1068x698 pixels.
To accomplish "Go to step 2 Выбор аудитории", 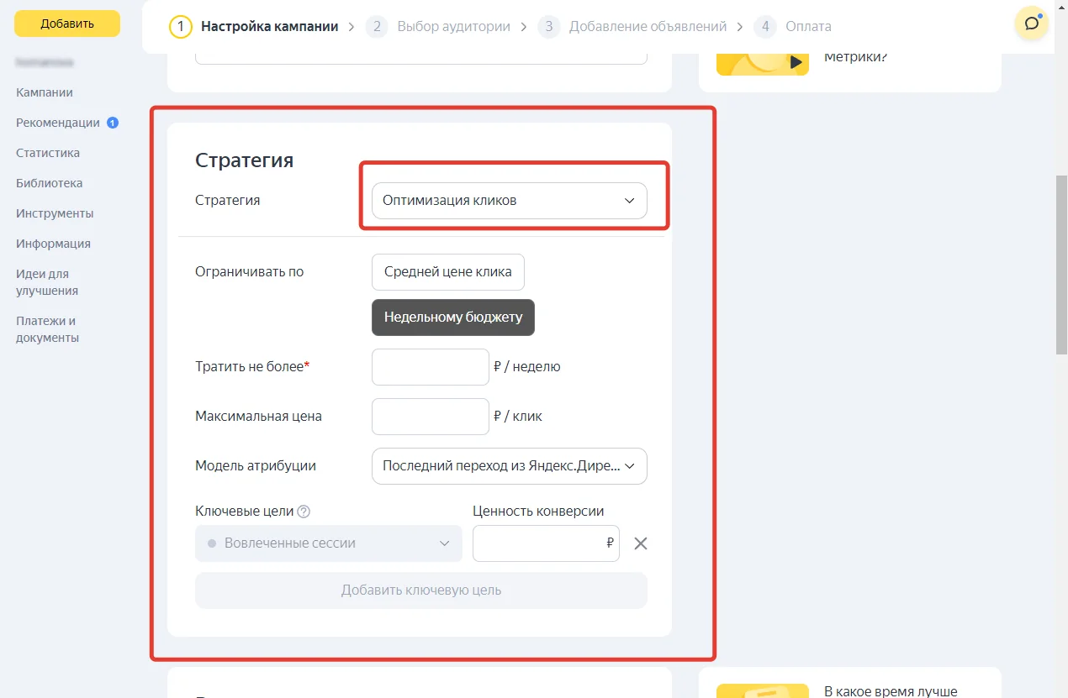I will click(438, 26).
